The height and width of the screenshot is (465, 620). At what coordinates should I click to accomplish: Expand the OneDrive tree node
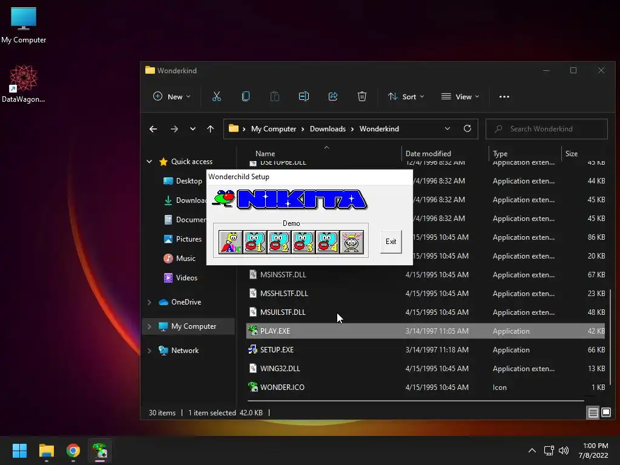(149, 302)
